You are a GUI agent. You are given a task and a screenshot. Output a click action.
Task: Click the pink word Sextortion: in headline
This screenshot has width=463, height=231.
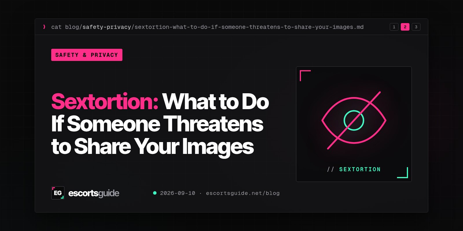pyautogui.click(x=105, y=102)
